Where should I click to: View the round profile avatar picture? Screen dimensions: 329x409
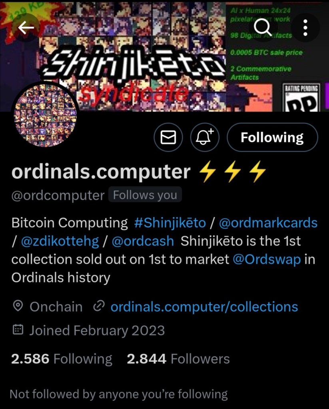coord(46,115)
